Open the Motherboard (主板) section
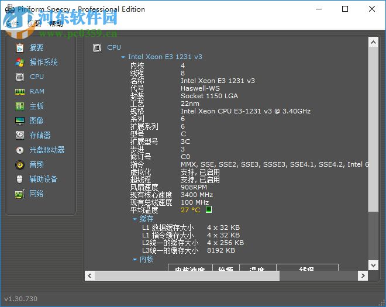Screen dimensions: 386x307 [x=37, y=106]
